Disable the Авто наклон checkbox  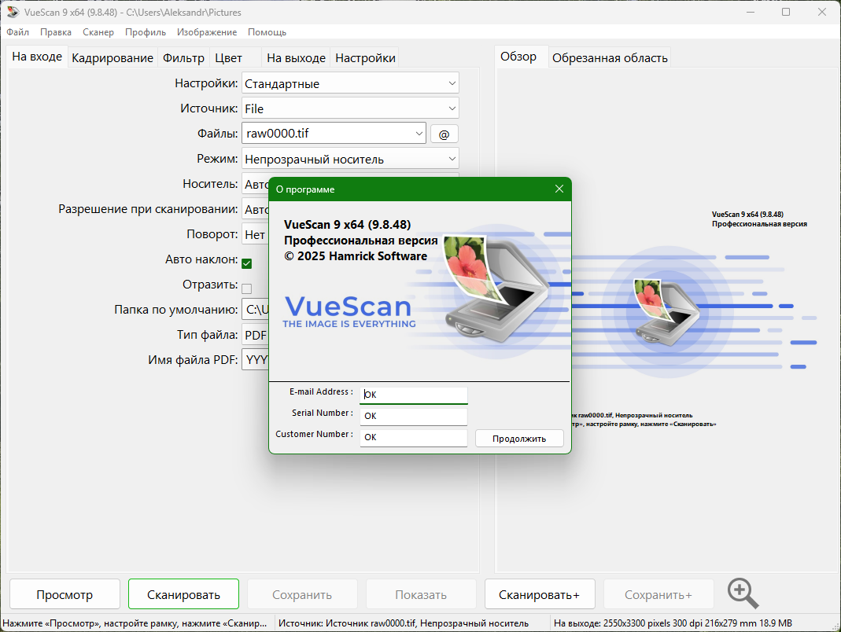click(x=246, y=263)
